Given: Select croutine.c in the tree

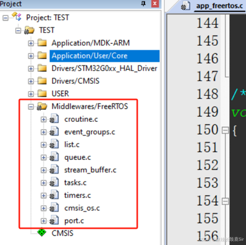Looking at the screenshot, I should coord(81,119).
